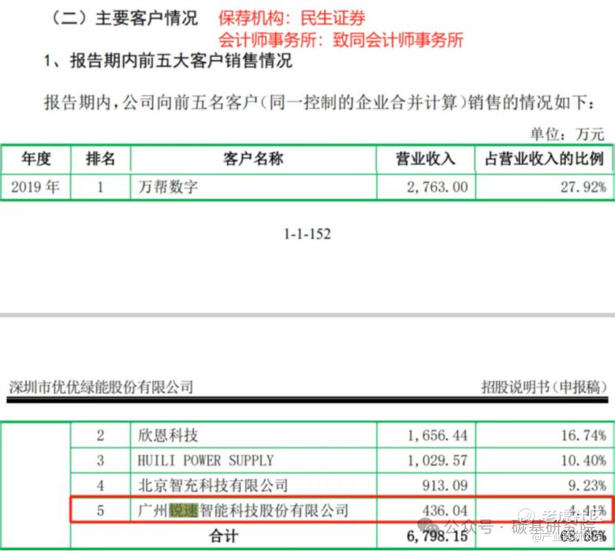Click the customer name '北京智充科技有限公司'
Viewport: 615px width, 551px height.
[x=213, y=486]
